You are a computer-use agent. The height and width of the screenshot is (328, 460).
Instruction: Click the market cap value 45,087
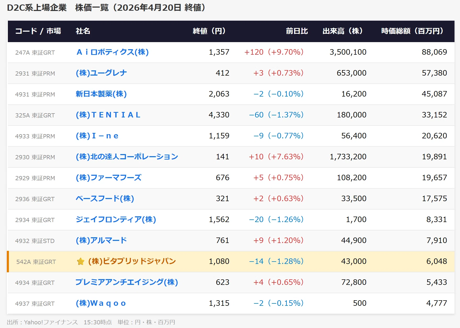tap(434, 94)
